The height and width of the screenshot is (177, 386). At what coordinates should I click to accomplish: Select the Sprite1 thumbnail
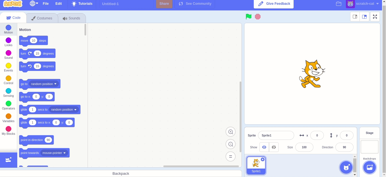256,165
